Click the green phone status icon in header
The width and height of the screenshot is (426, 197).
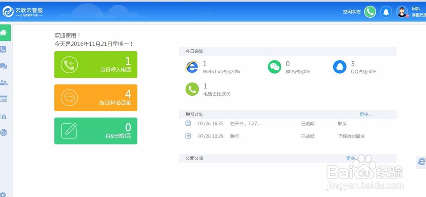(370, 12)
